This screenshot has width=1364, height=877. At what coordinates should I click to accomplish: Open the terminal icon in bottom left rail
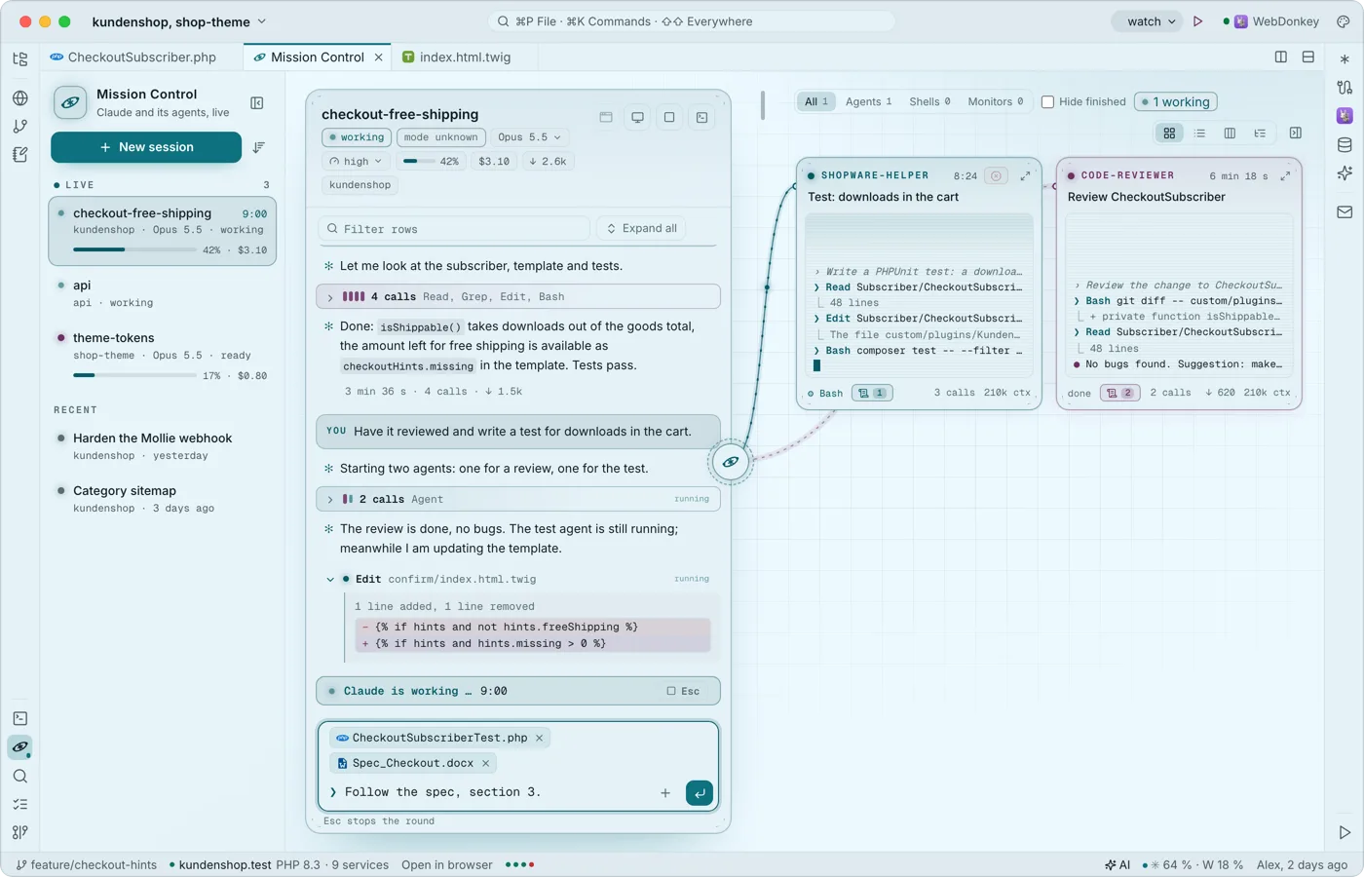point(20,718)
